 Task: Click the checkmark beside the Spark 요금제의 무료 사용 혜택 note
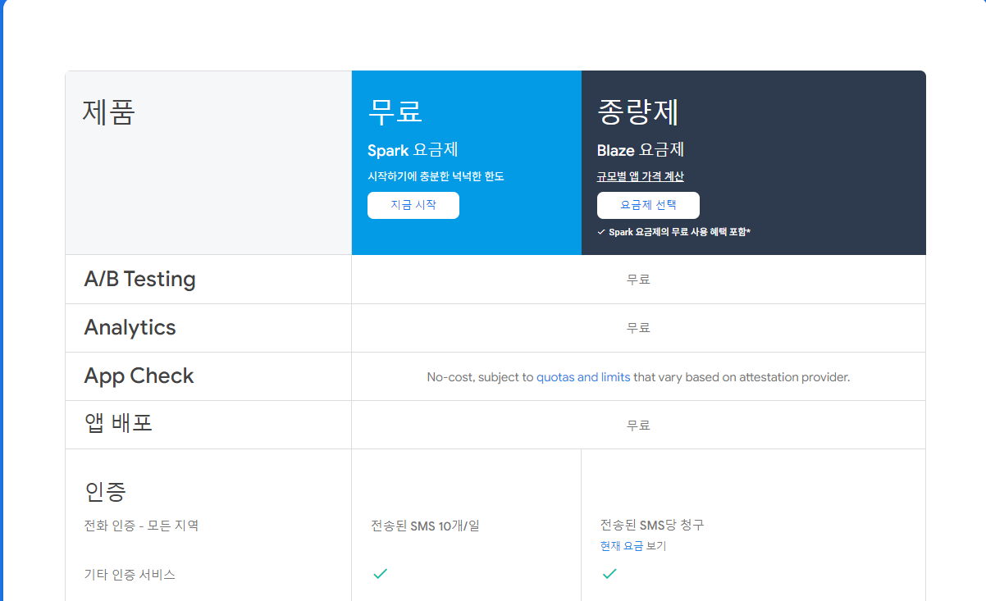pos(601,232)
